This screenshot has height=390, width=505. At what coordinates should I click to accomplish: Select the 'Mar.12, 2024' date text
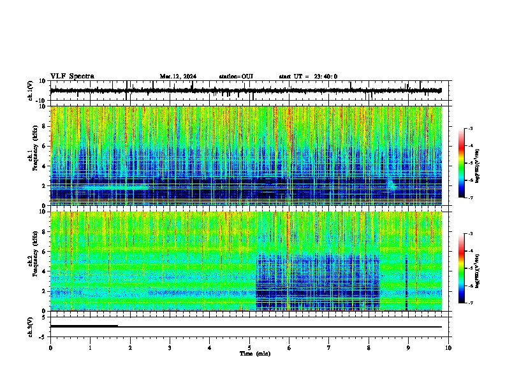[178, 76]
